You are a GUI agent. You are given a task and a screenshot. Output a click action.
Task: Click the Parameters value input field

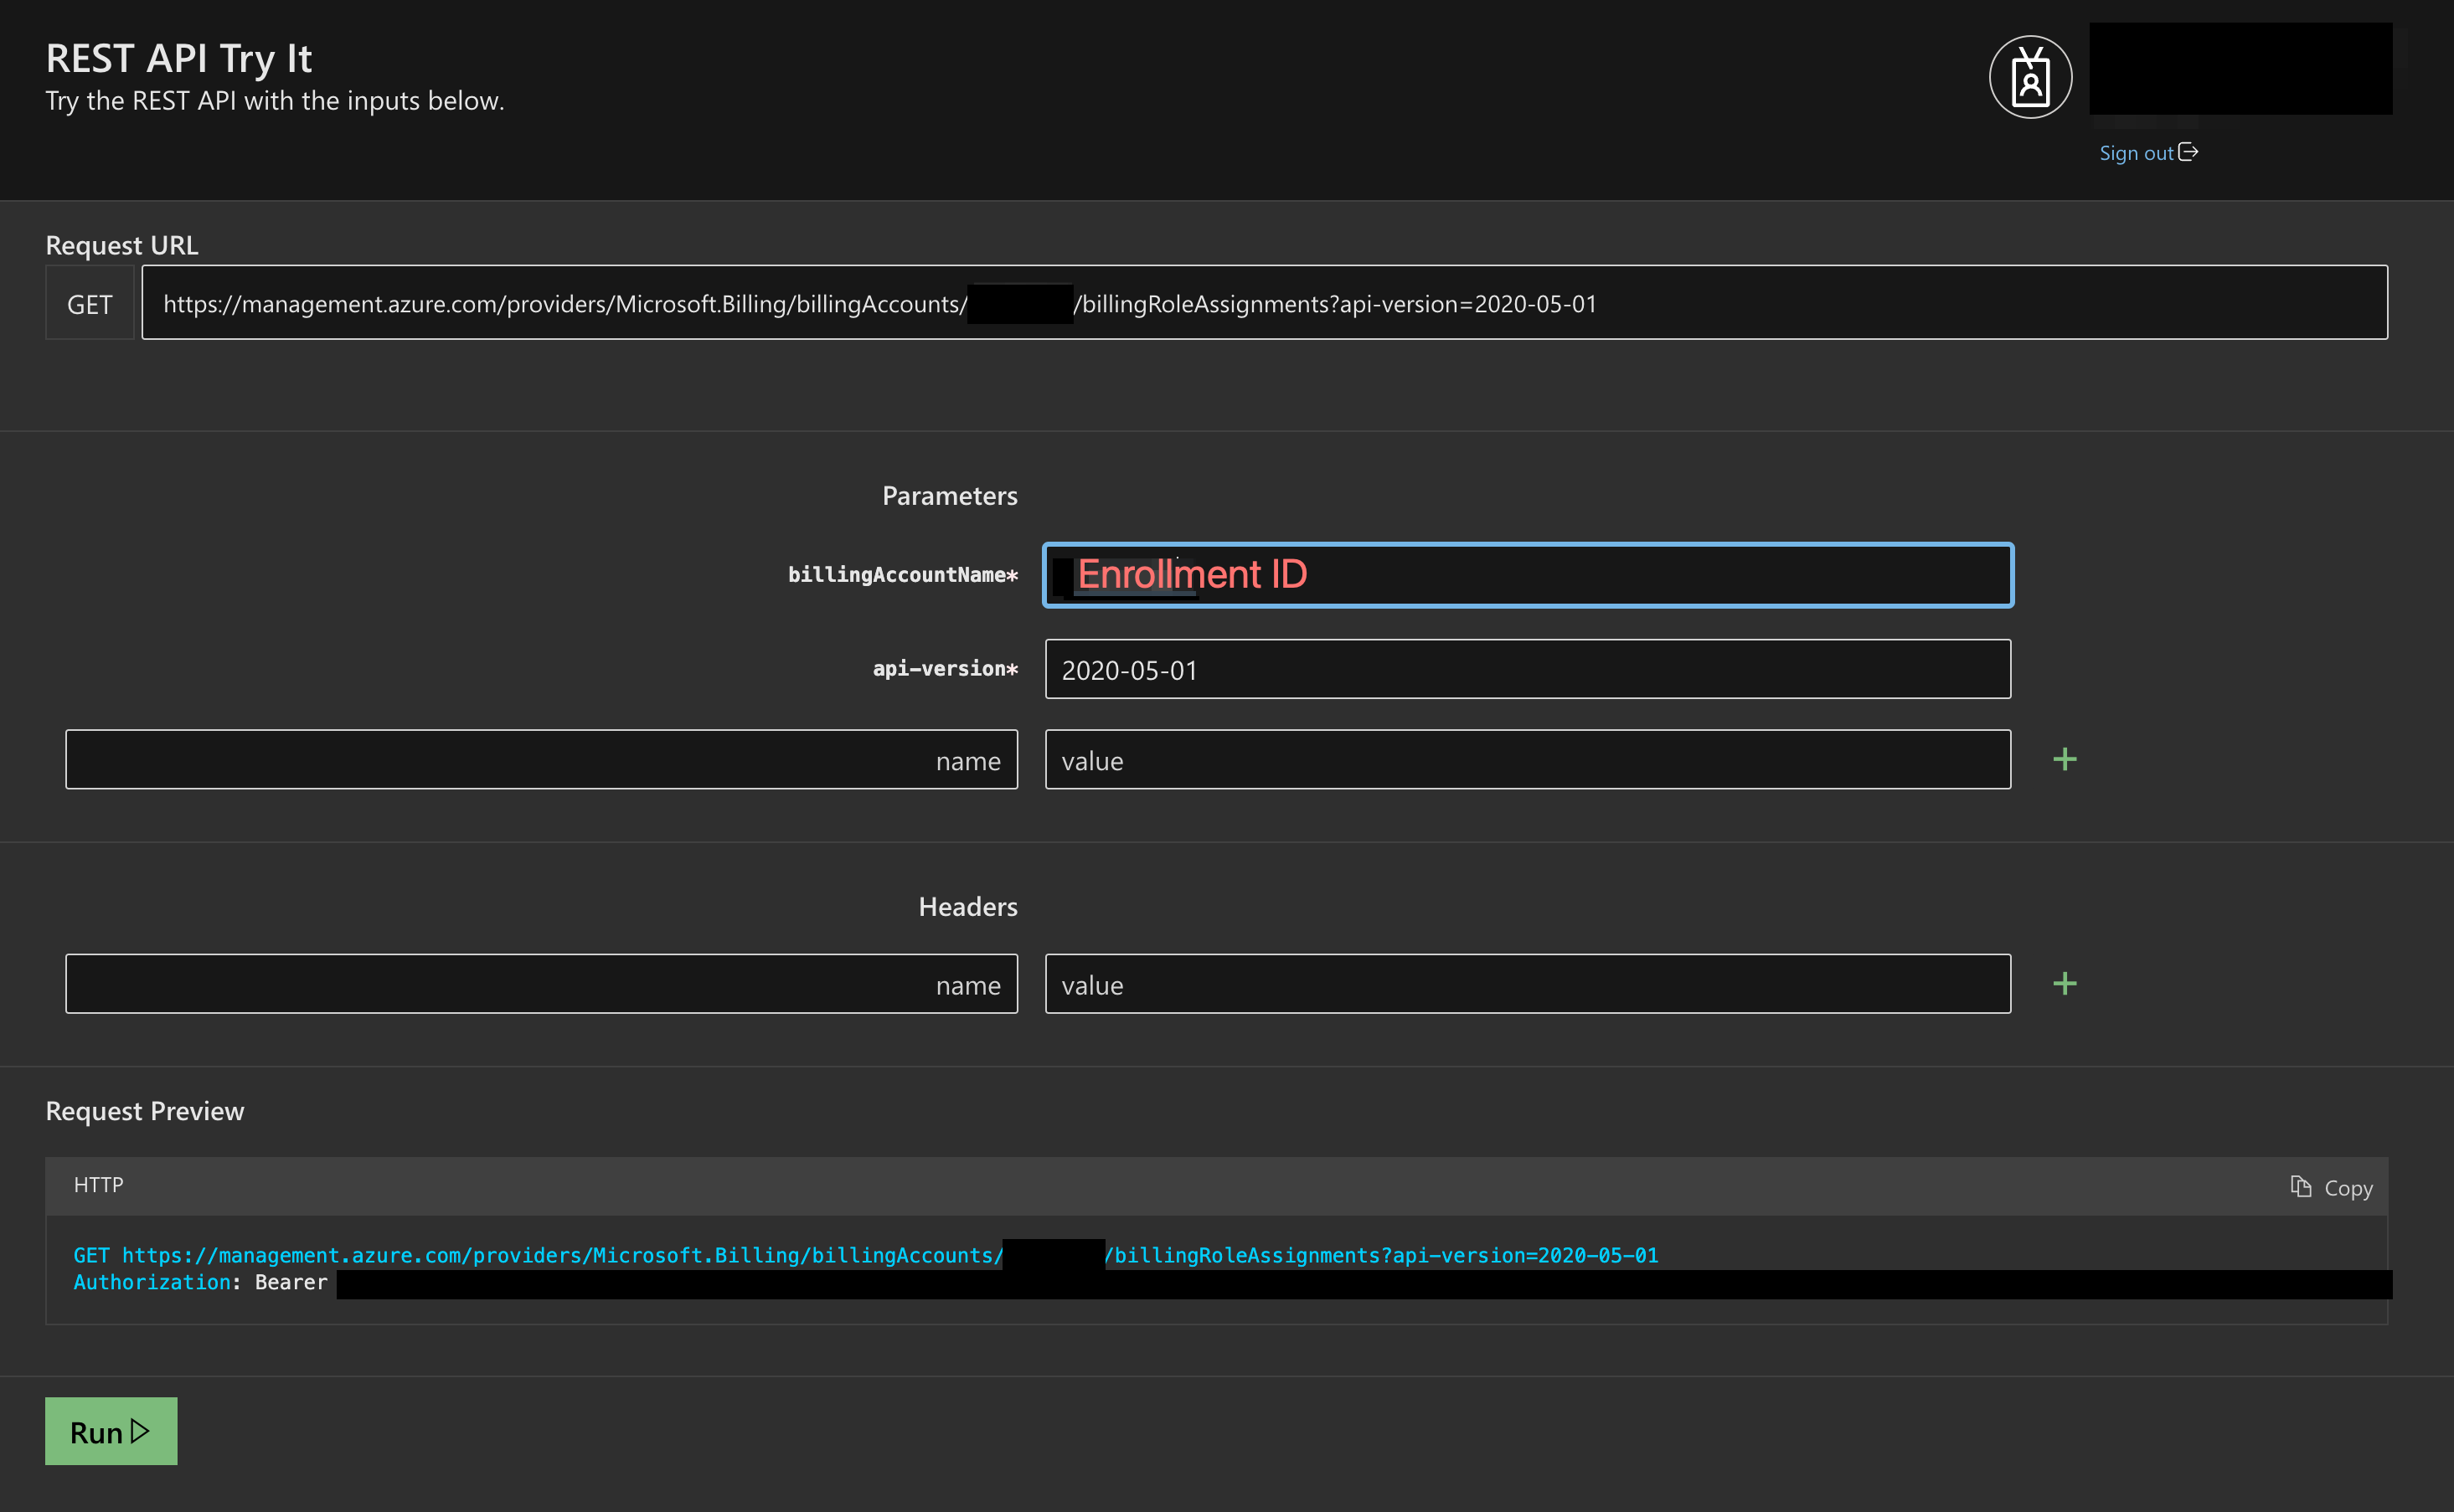(x=1527, y=760)
